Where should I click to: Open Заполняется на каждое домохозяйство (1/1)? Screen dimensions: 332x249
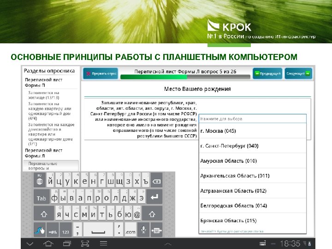pos(52,134)
